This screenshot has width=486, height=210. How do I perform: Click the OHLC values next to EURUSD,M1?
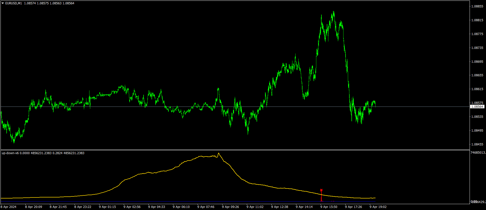49,3
